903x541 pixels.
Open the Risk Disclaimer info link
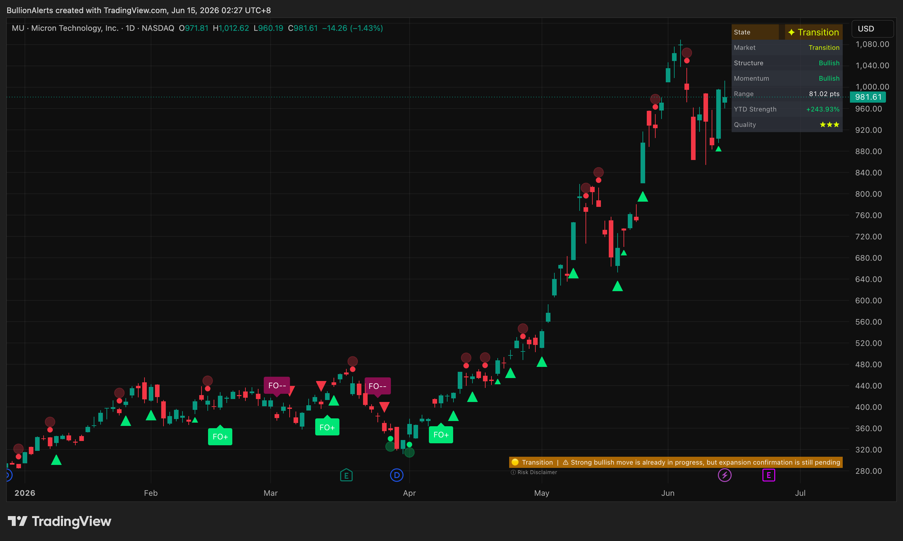tap(534, 472)
